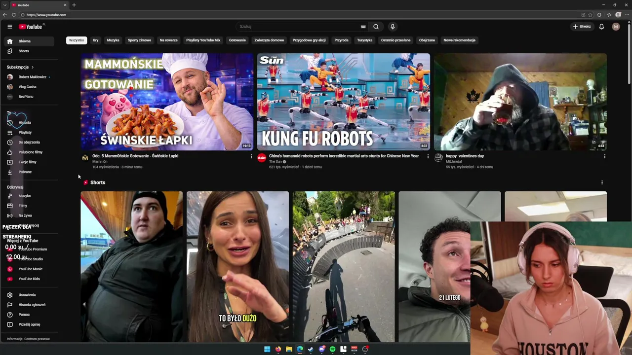Viewport: 632px width, 355px height.
Task: Open YouTube Music in sidebar
Action: pos(30,269)
